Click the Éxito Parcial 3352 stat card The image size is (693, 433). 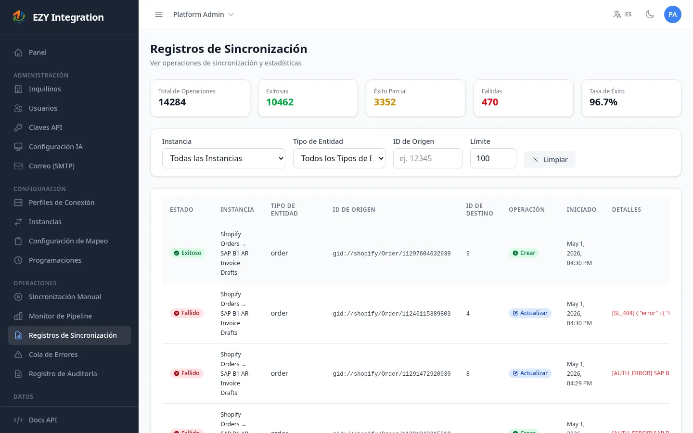pyautogui.click(x=416, y=98)
